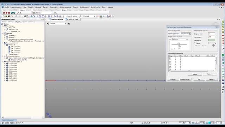Click the red X delete toolbar icon
The width and height of the screenshot is (225, 127).
coord(12,16)
